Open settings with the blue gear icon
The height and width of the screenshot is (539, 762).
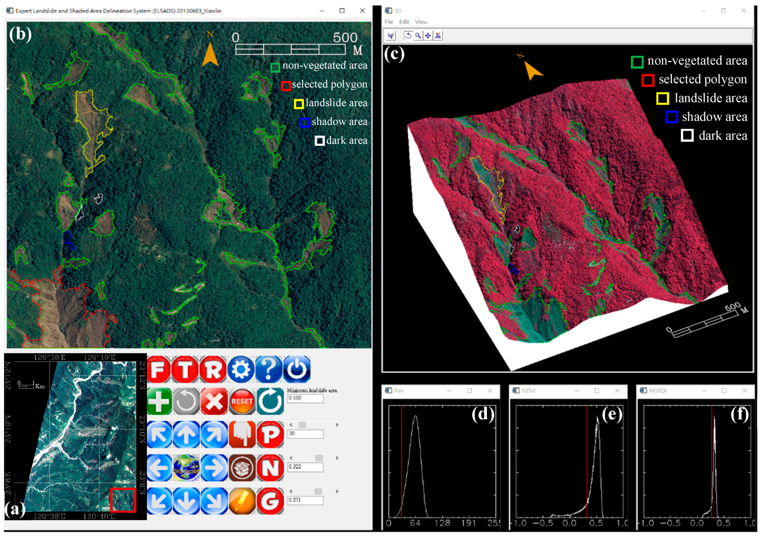[241, 369]
